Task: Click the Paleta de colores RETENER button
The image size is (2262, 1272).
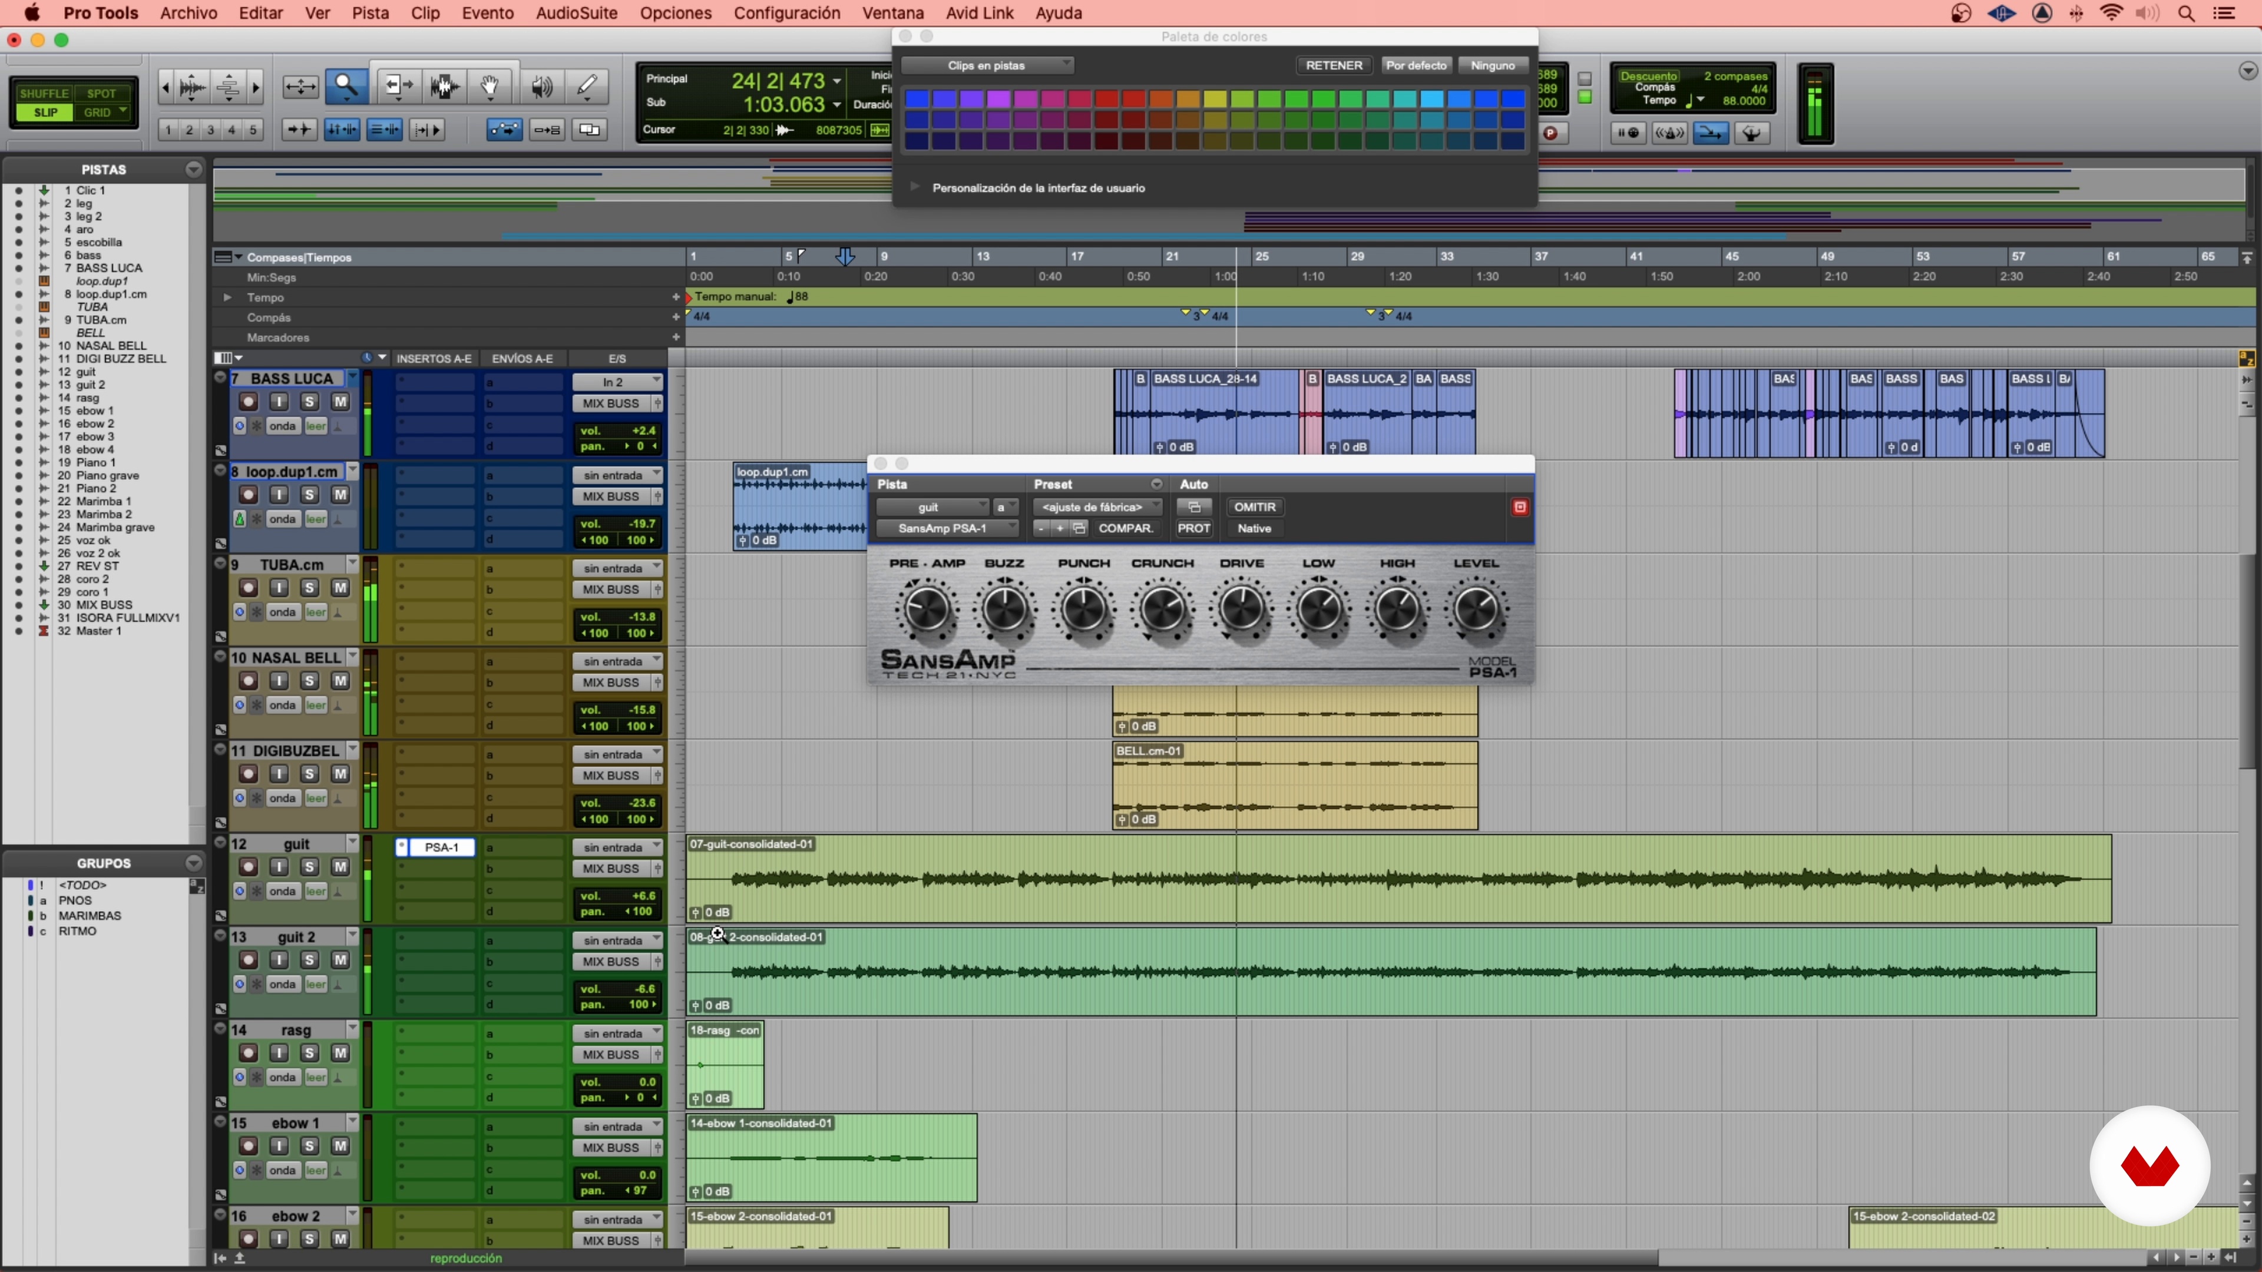Action: 1333,65
